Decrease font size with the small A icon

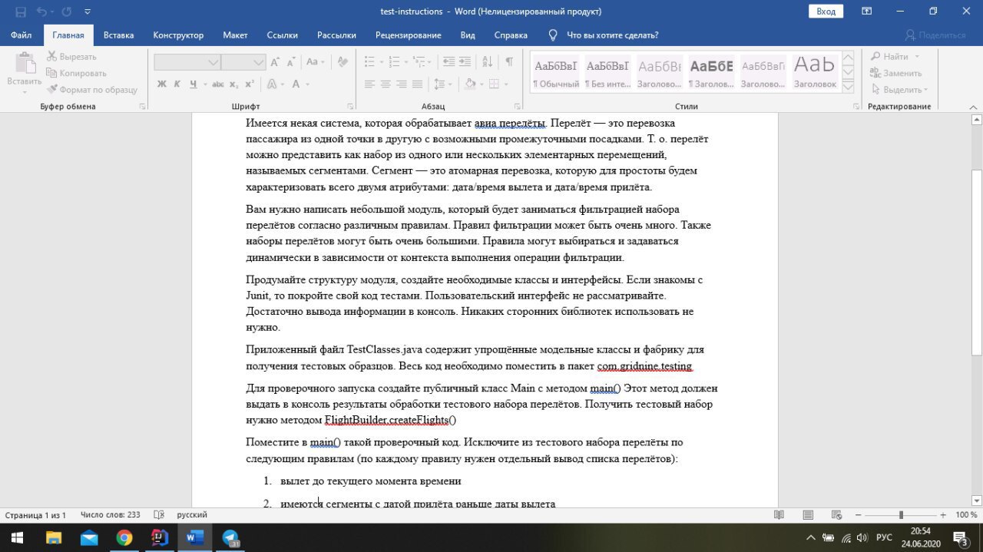[292, 62]
